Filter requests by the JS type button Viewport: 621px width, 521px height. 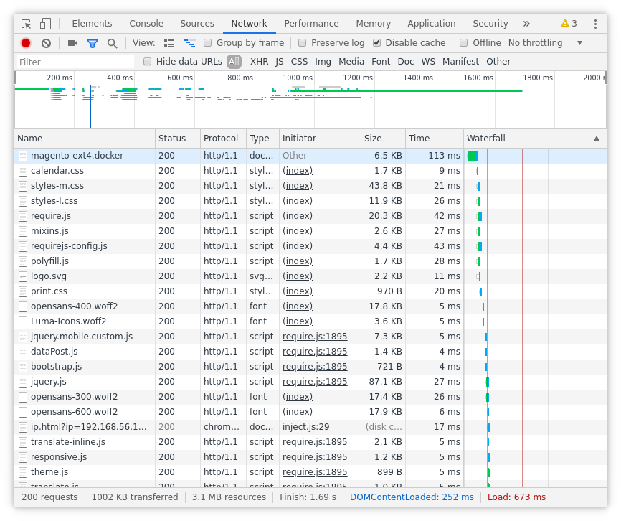coord(279,61)
